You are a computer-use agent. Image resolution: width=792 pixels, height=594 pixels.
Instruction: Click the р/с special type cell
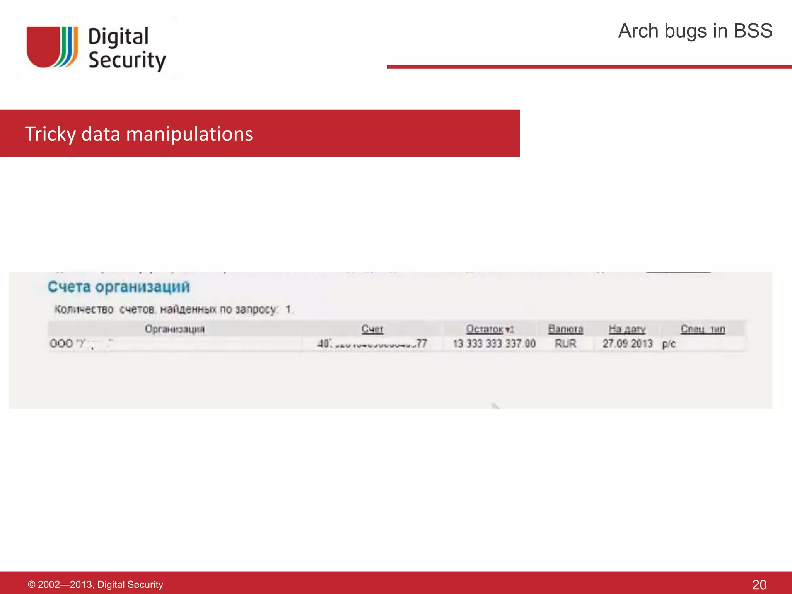tap(669, 344)
